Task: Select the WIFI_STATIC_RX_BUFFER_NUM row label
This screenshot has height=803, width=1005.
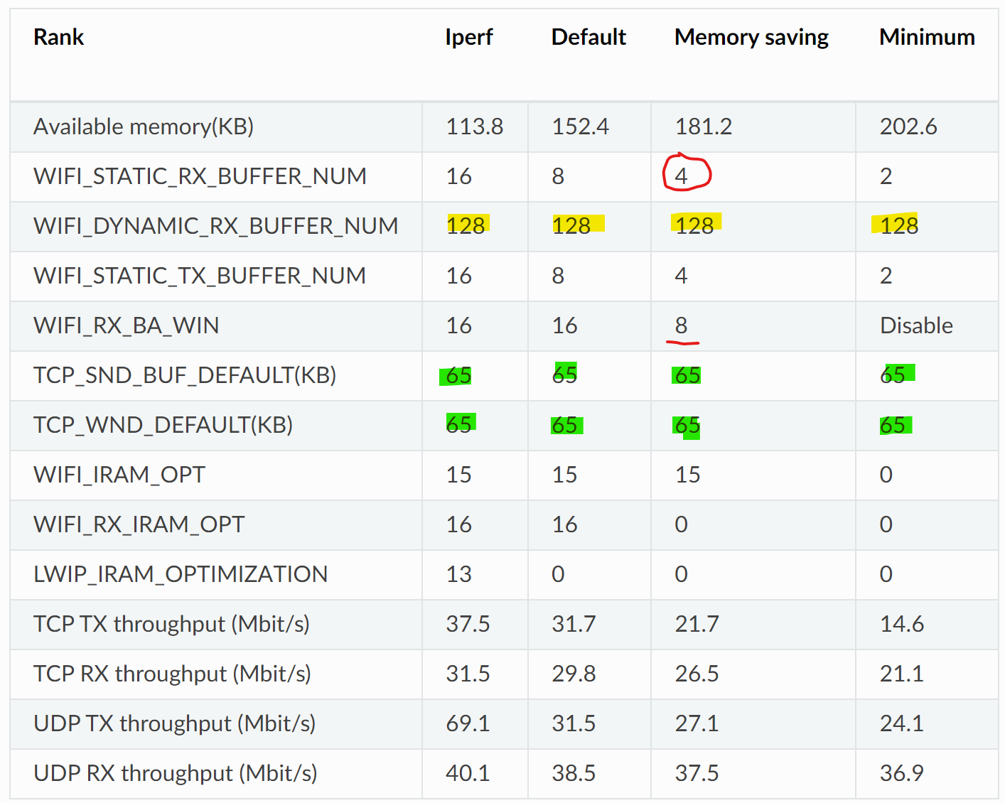Action: pos(200,176)
